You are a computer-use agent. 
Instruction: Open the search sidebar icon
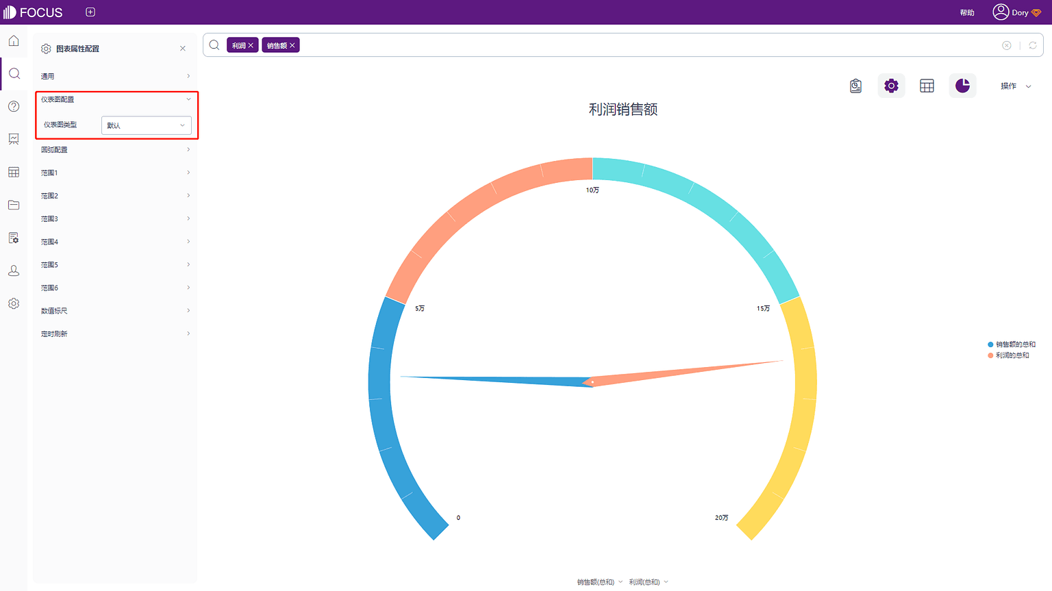coord(14,74)
